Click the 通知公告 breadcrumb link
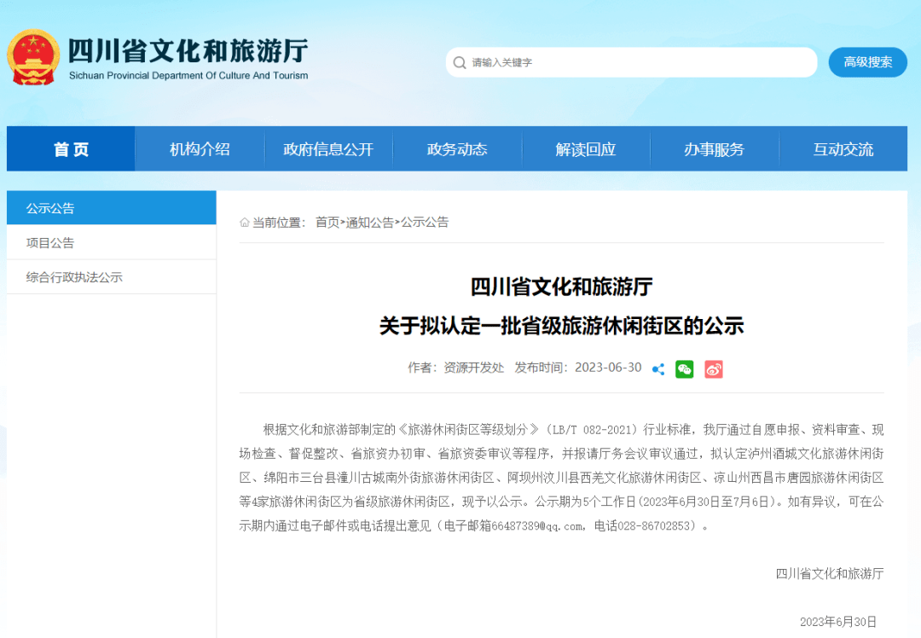 click(370, 223)
